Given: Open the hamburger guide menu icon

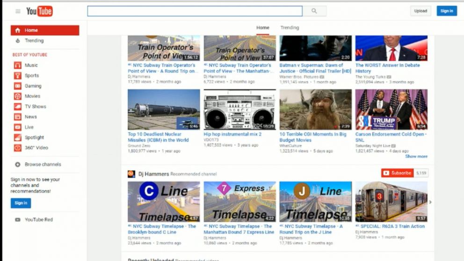Looking at the screenshot, I should click(x=18, y=11).
